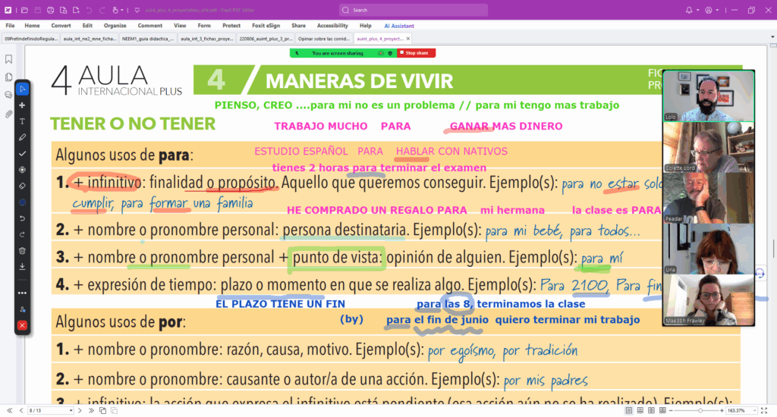
Task: Open the Foxit eSign tab
Action: point(266,26)
